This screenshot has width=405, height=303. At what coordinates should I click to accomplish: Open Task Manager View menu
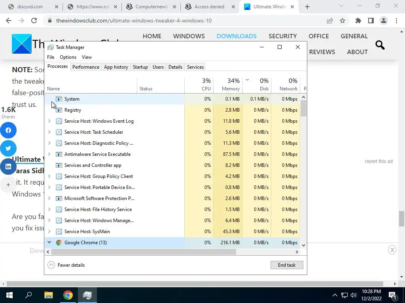click(87, 57)
